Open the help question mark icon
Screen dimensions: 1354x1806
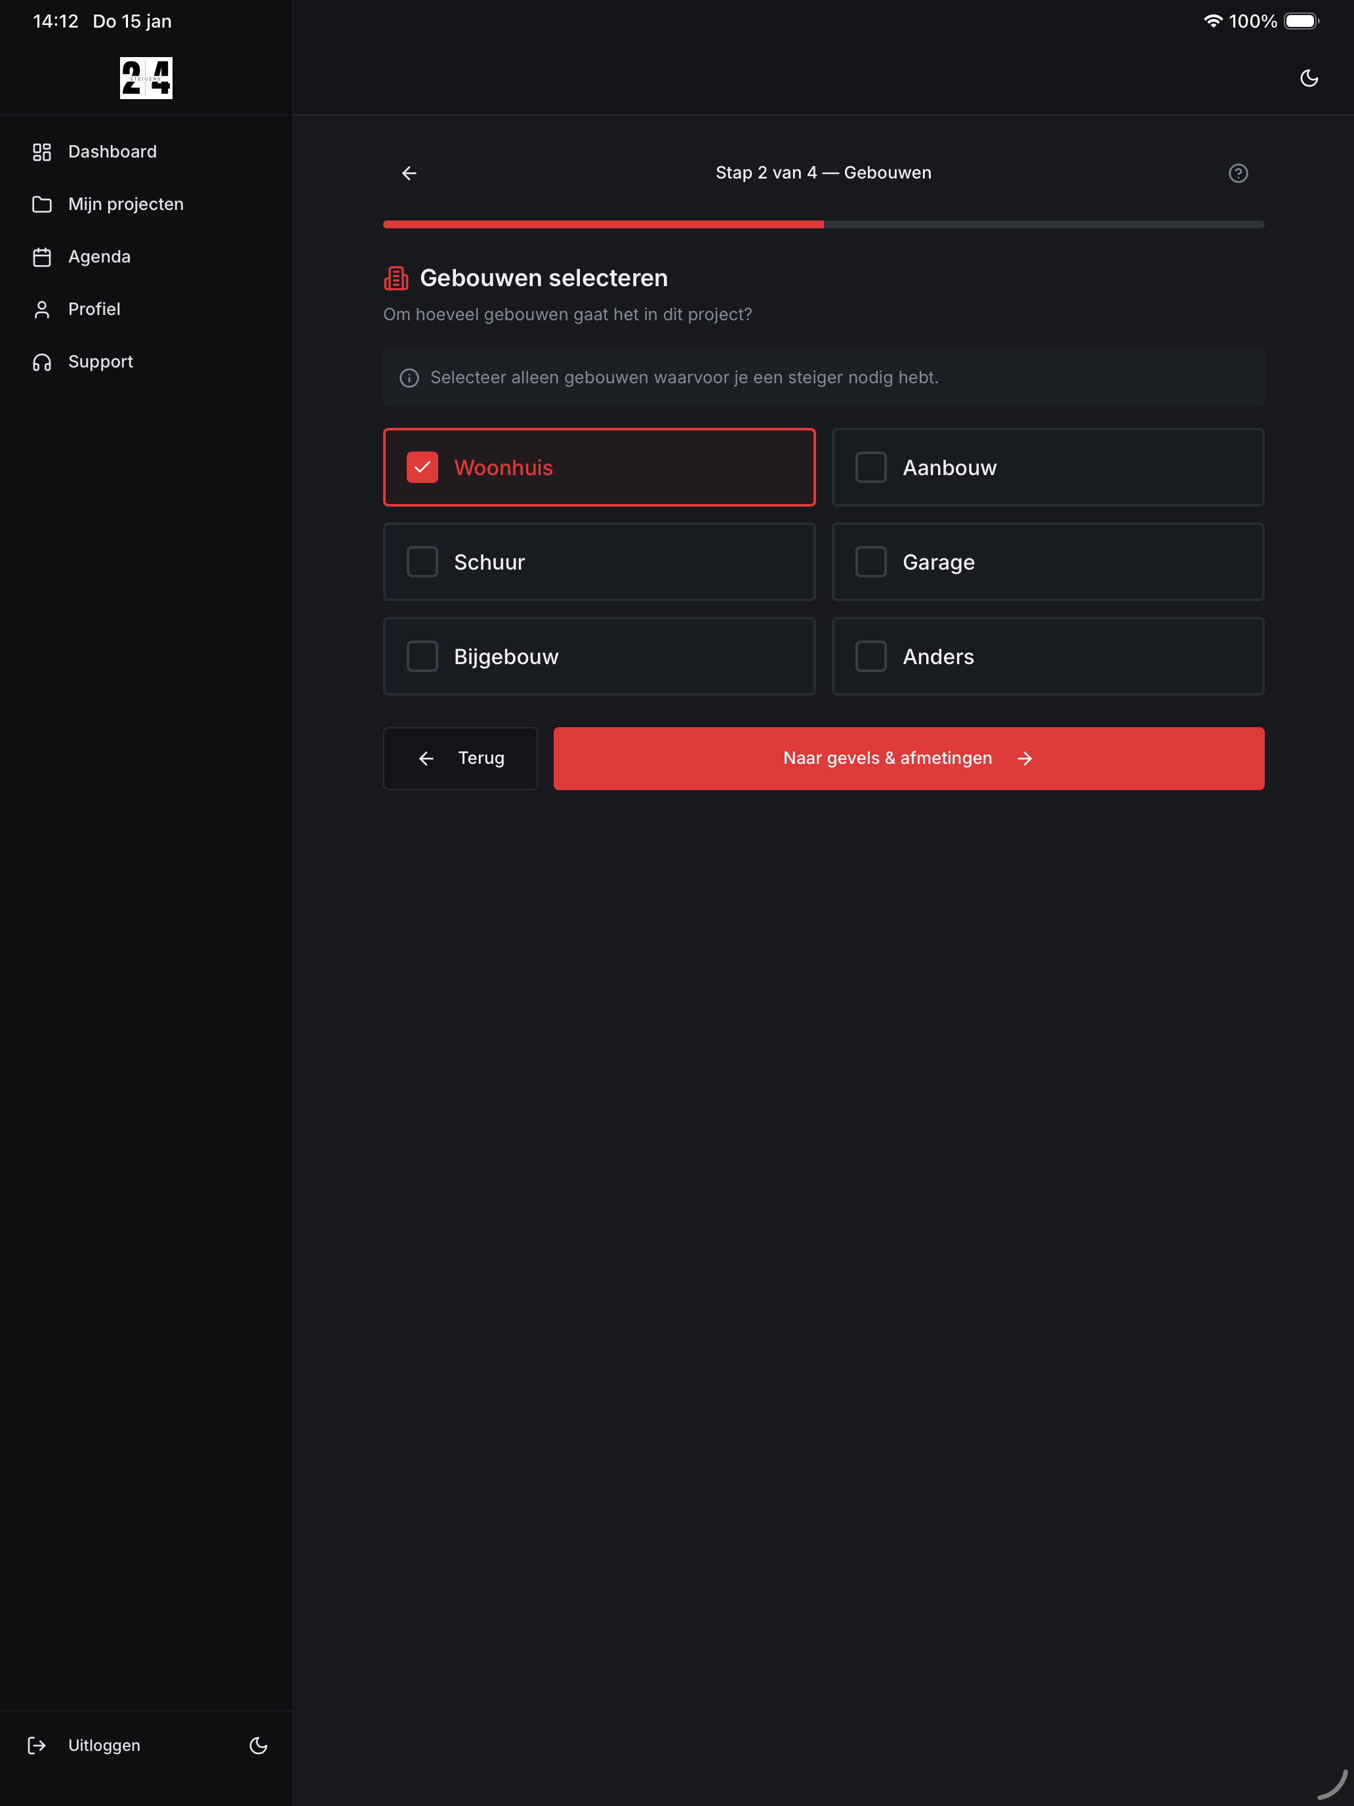pos(1238,173)
